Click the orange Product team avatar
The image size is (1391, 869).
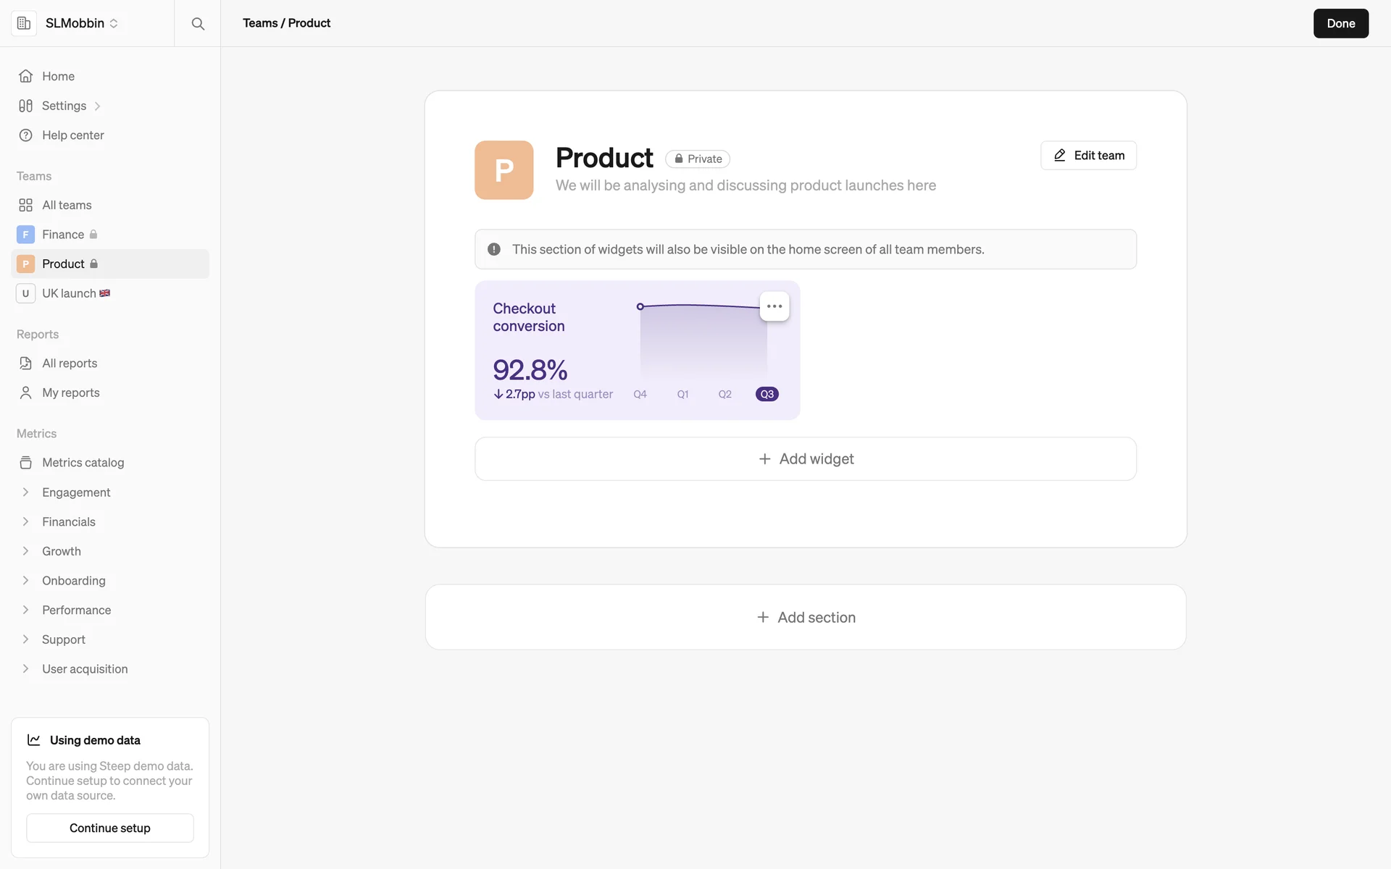pyautogui.click(x=504, y=170)
